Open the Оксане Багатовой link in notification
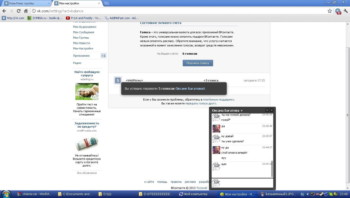Viewport: 350px width, 198px height. (190, 88)
